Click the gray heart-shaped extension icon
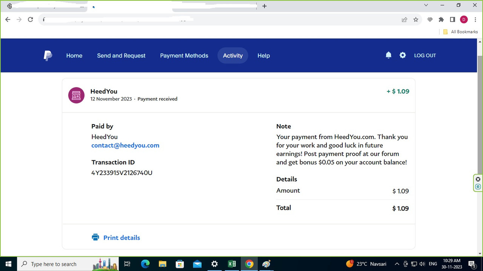 430,20
